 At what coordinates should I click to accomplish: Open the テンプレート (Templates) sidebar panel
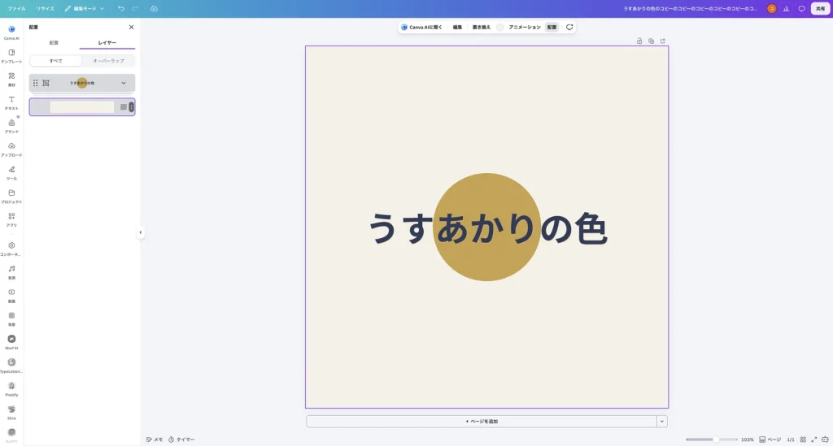pos(11,55)
